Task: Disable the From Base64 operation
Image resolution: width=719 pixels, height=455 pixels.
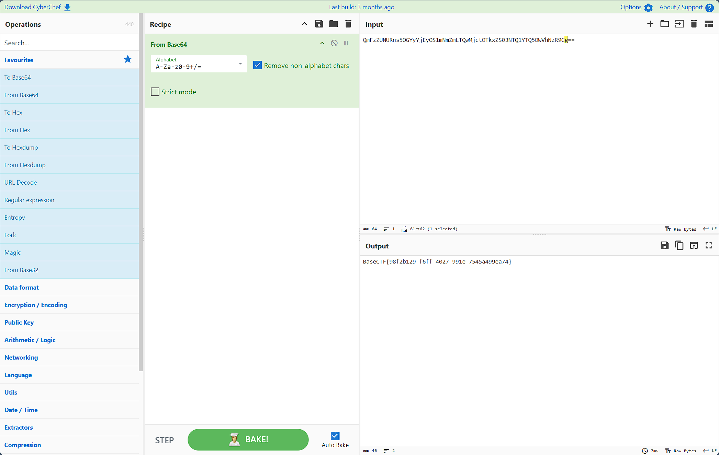Action: click(x=334, y=43)
